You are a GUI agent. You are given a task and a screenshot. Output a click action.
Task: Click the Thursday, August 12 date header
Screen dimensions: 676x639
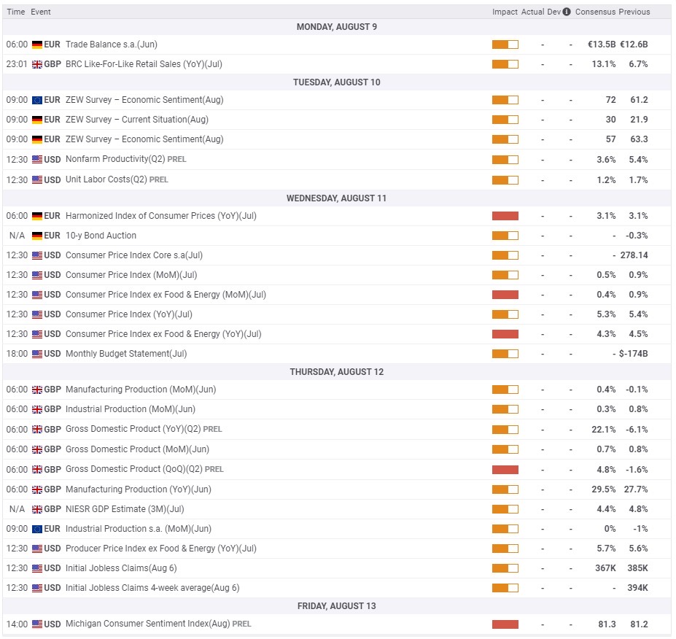(x=337, y=372)
